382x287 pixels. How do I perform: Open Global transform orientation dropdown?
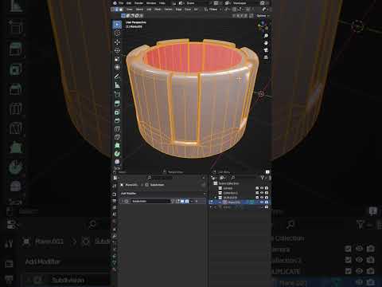pos(212,10)
